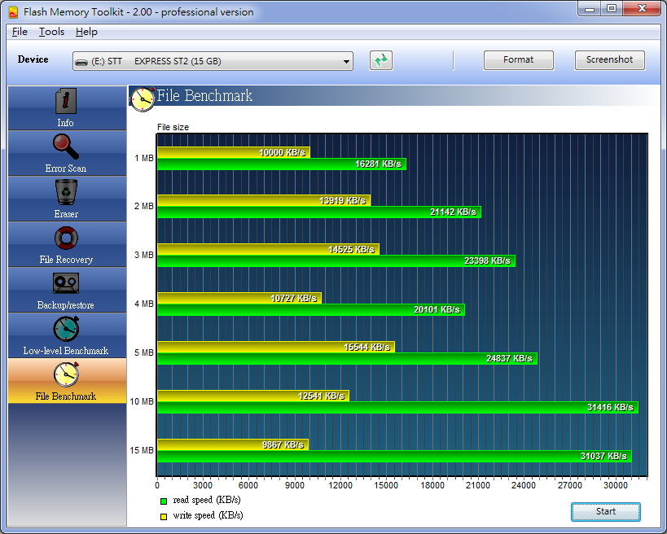Click the '30000' axis tick label

616,485
